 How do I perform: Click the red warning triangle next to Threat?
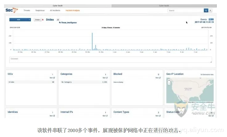[43, 20]
